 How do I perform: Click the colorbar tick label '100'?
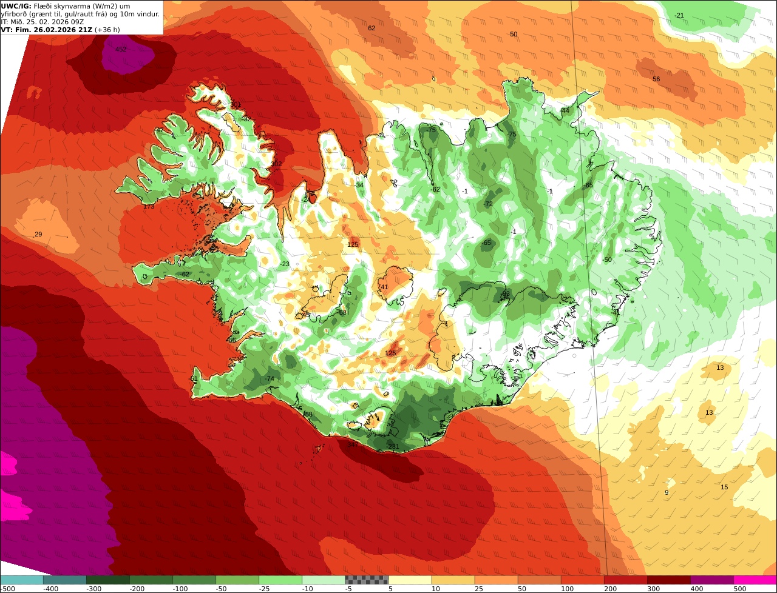[567, 589]
